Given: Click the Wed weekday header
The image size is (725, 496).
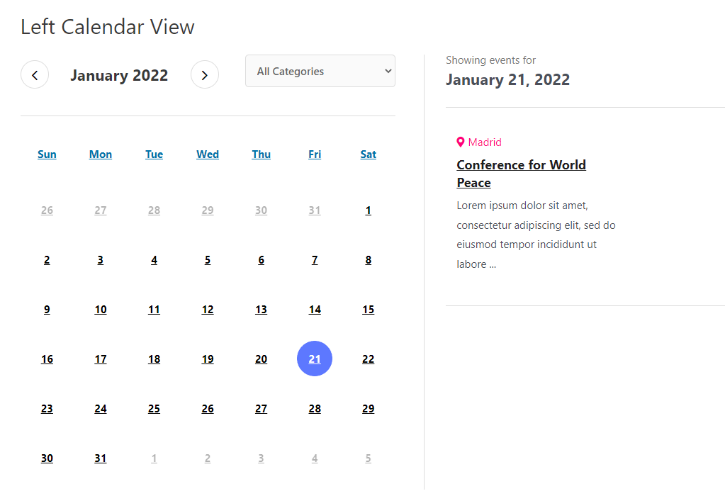Looking at the screenshot, I should tap(208, 154).
